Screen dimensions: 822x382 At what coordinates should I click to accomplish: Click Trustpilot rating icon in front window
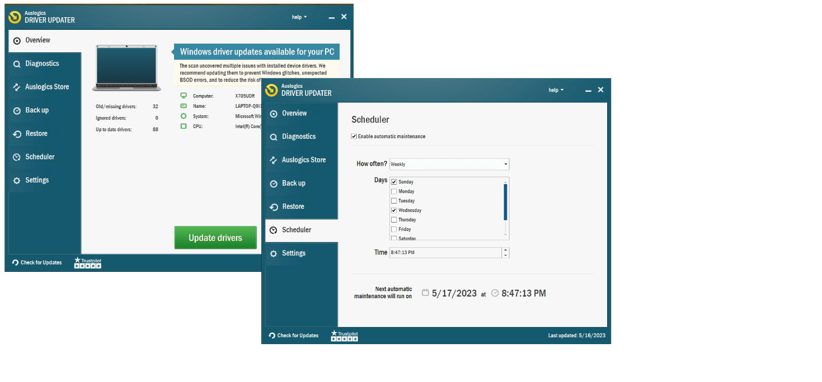[x=344, y=336]
